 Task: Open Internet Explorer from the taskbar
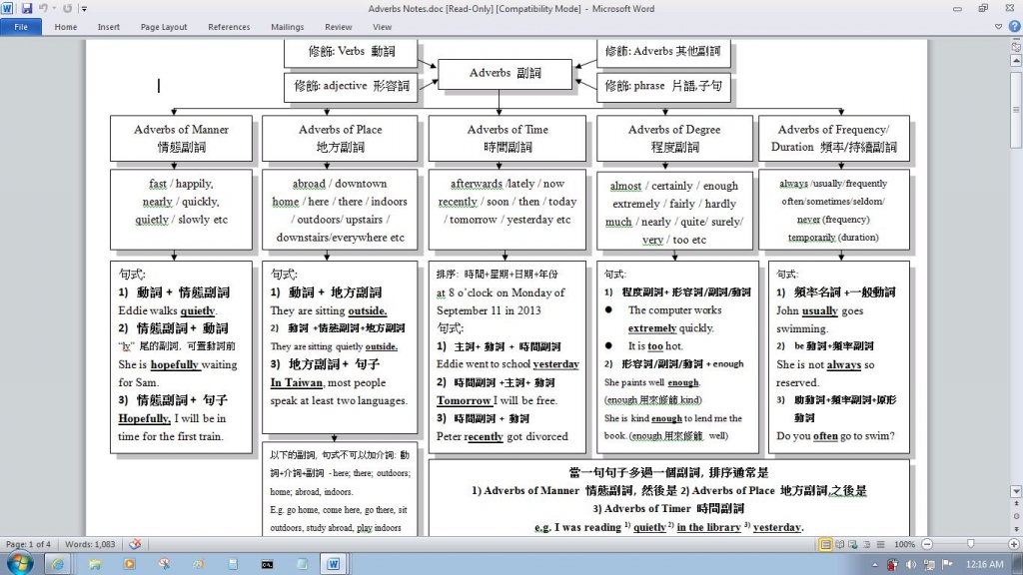click(x=57, y=564)
